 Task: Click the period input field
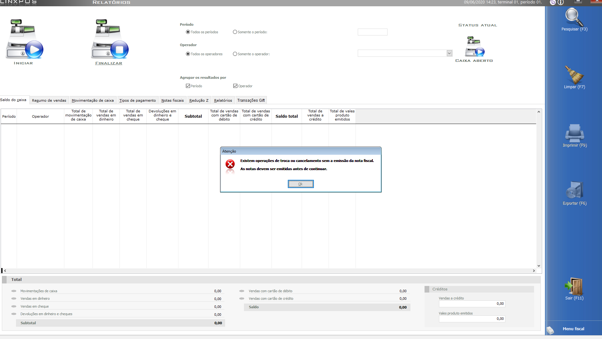[x=372, y=32]
